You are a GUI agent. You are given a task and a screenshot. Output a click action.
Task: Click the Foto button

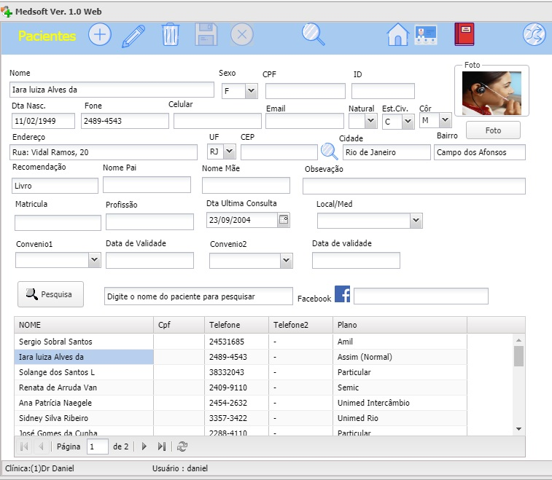tap(493, 130)
